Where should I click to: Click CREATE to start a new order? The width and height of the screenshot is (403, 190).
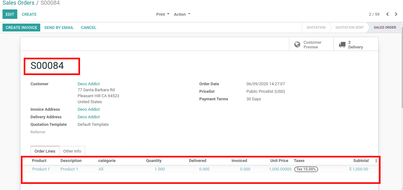tap(29, 14)
